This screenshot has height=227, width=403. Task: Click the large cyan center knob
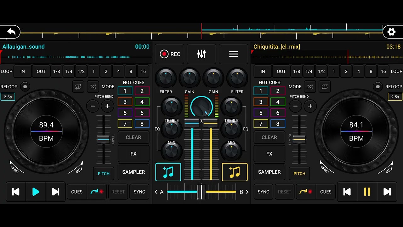coord(201,107)
